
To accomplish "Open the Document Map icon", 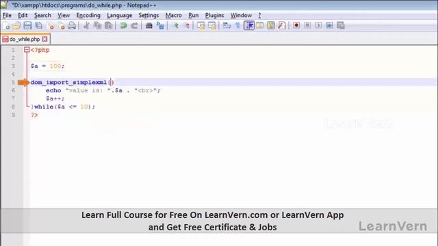I will click(271, 26).
